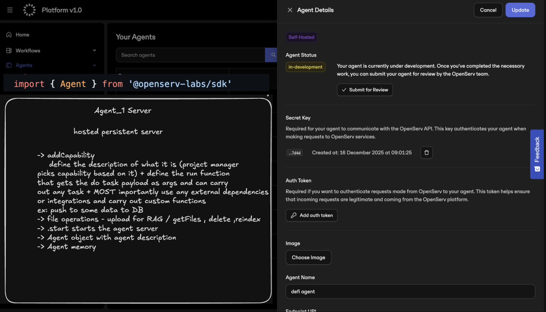This screenshot has height=312, width=546.
Task: Open the hamburger menu
Action: 10,10
